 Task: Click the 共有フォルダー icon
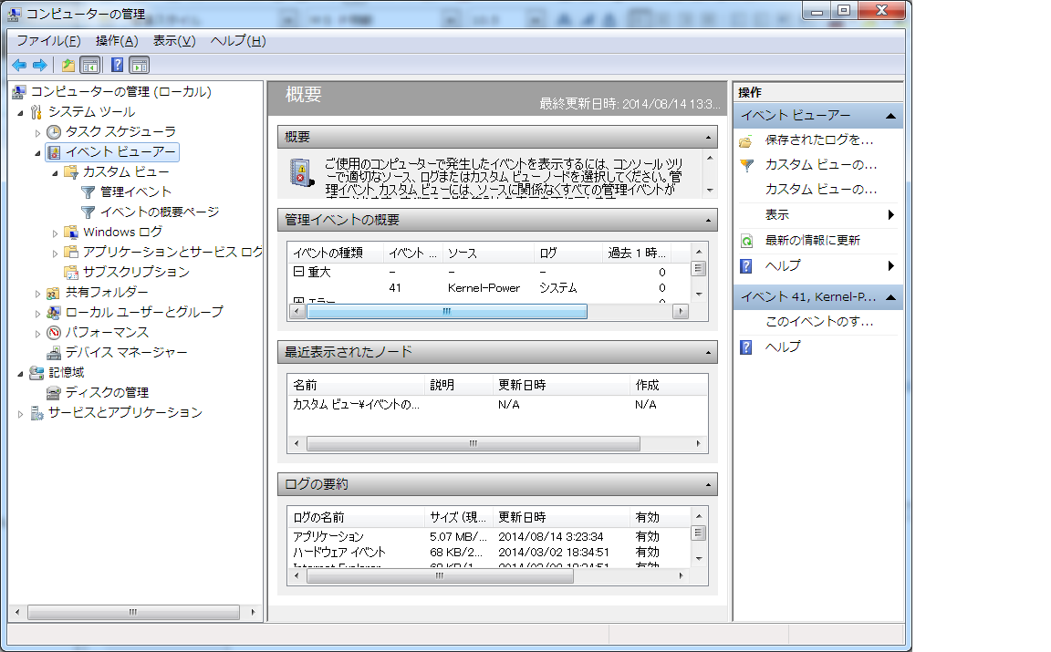[x=53, y=292]
